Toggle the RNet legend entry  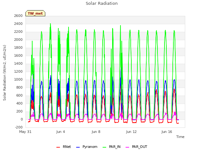[64, 147]
